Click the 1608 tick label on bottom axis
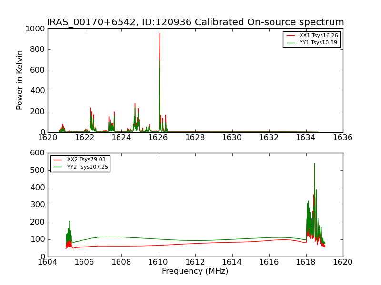Image resolution: width=381 pixels, height=285 pixels. click(121, 262)
